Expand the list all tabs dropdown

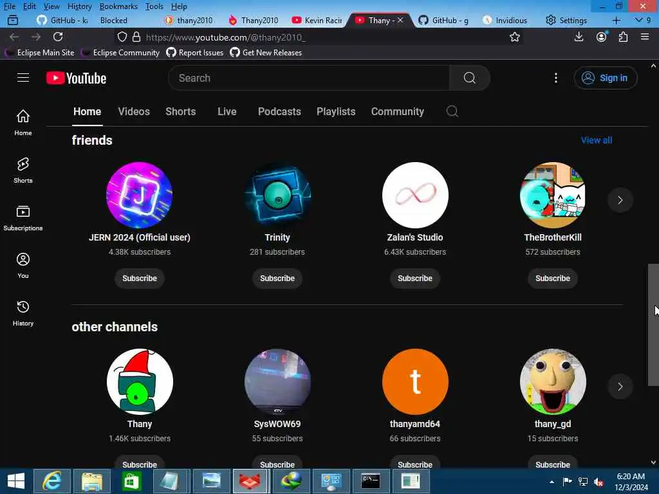(639, 20)
